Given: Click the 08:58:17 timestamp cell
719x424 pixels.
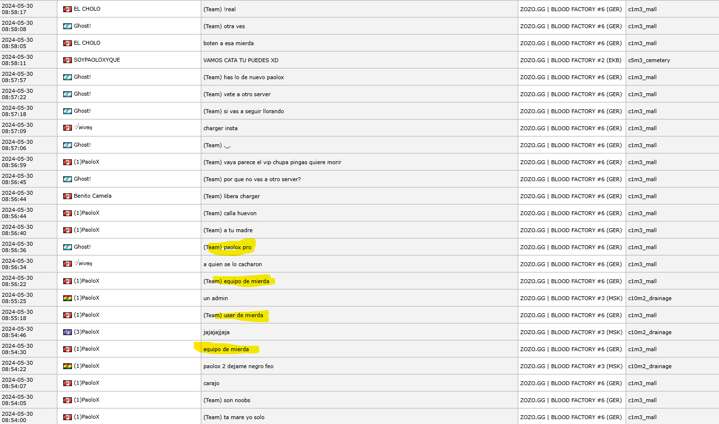Looking at the screenshot, I should coord(18,9).
